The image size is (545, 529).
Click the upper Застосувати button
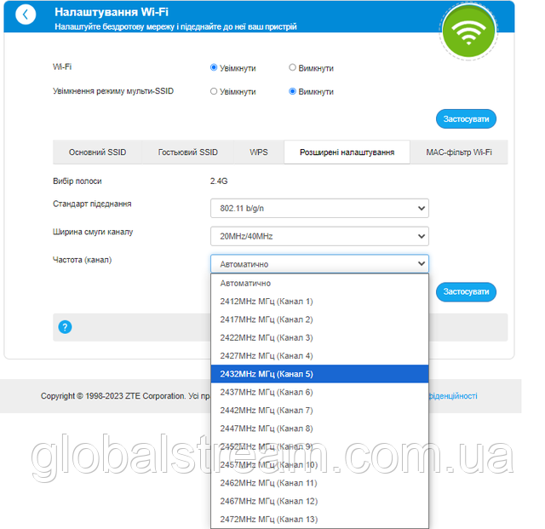[466, 119]
